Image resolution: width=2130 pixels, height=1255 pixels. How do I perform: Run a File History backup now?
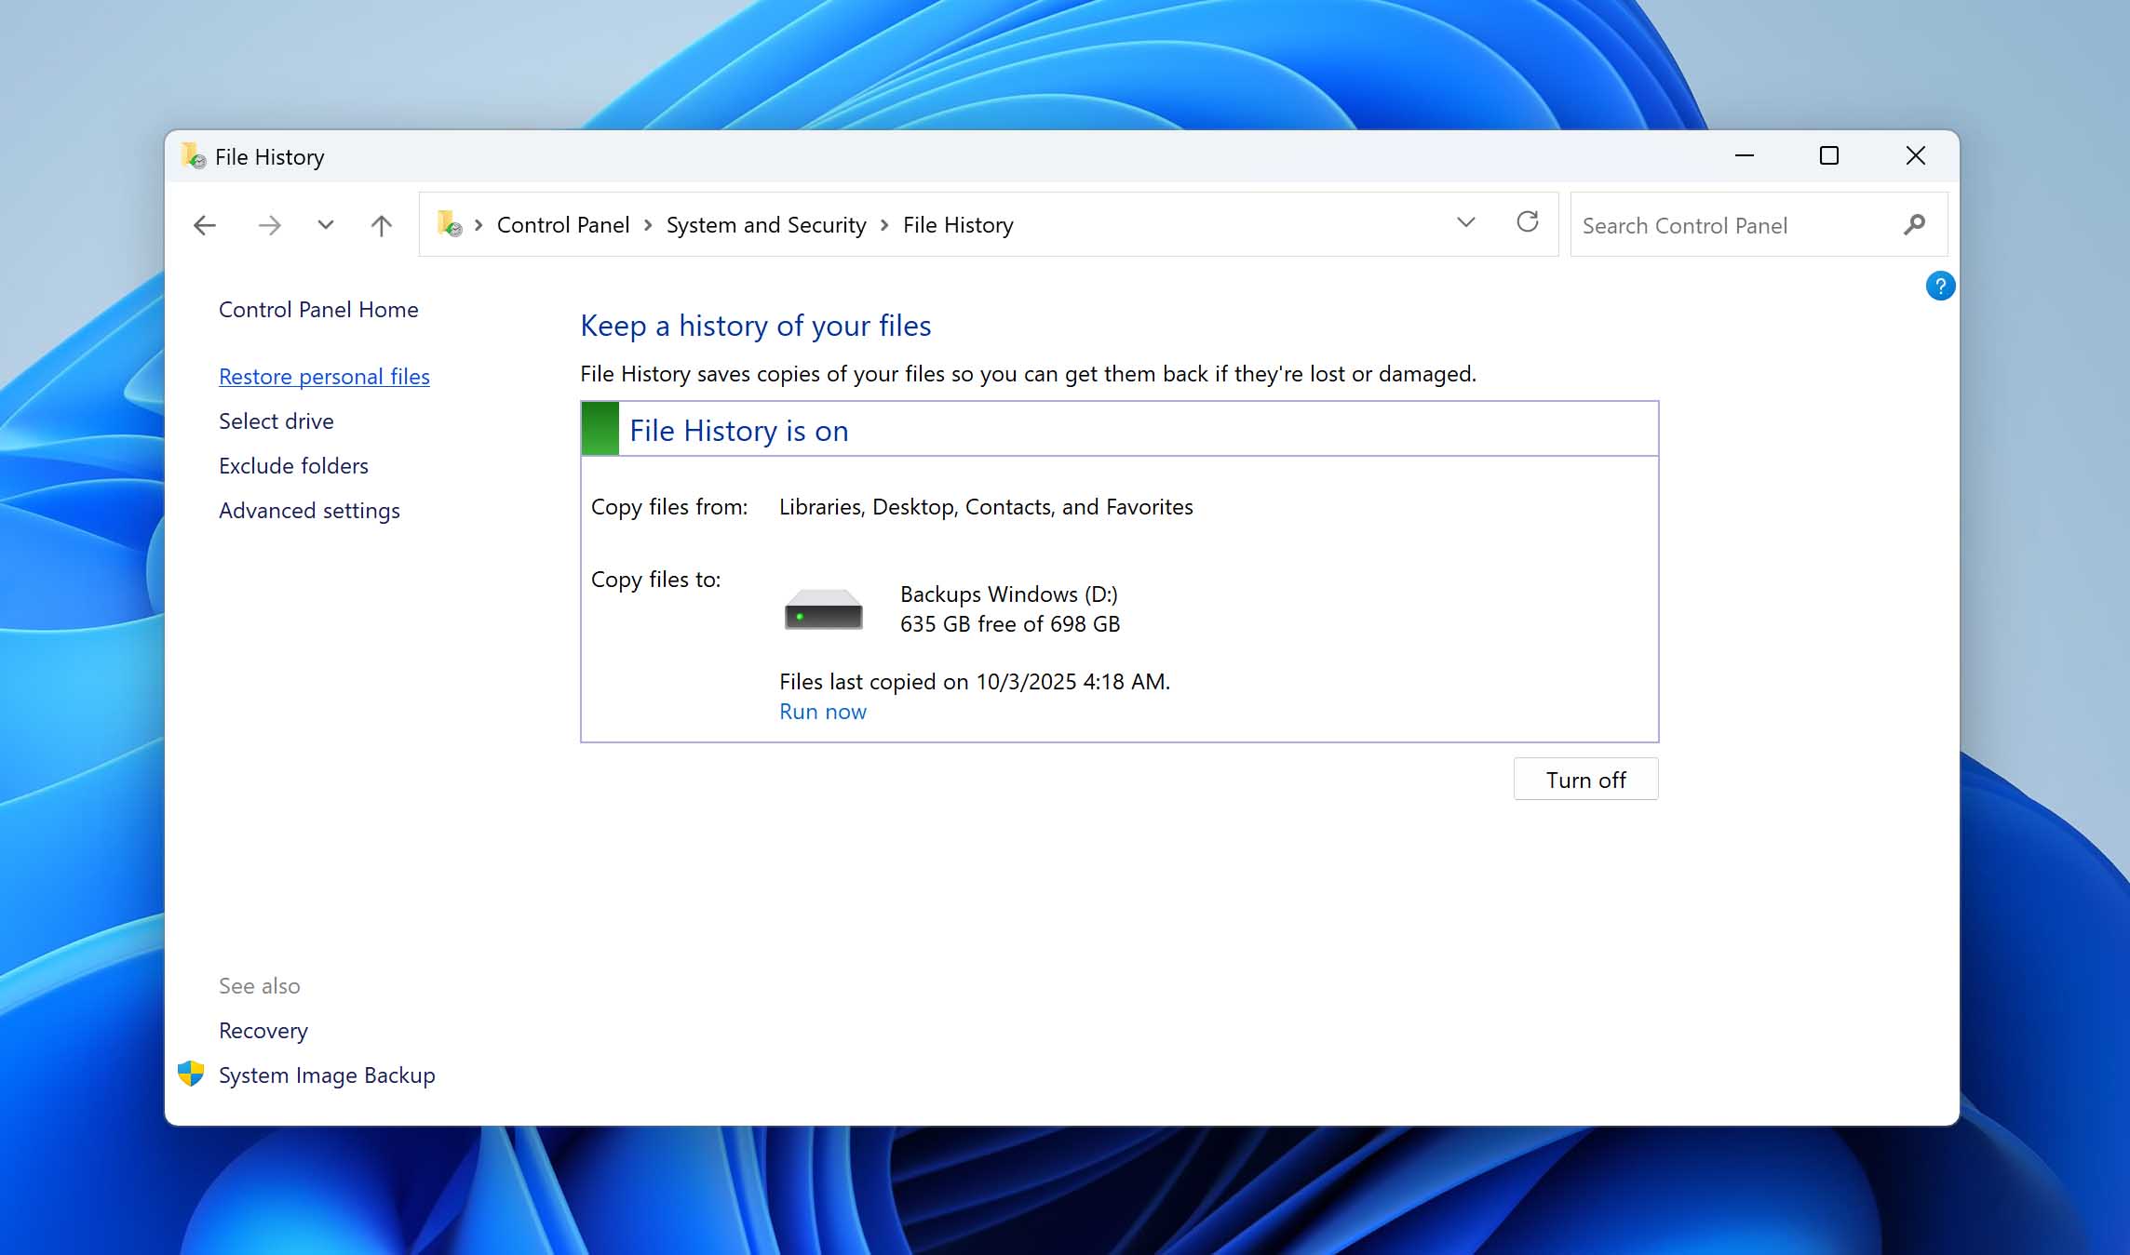pos(822,711)
